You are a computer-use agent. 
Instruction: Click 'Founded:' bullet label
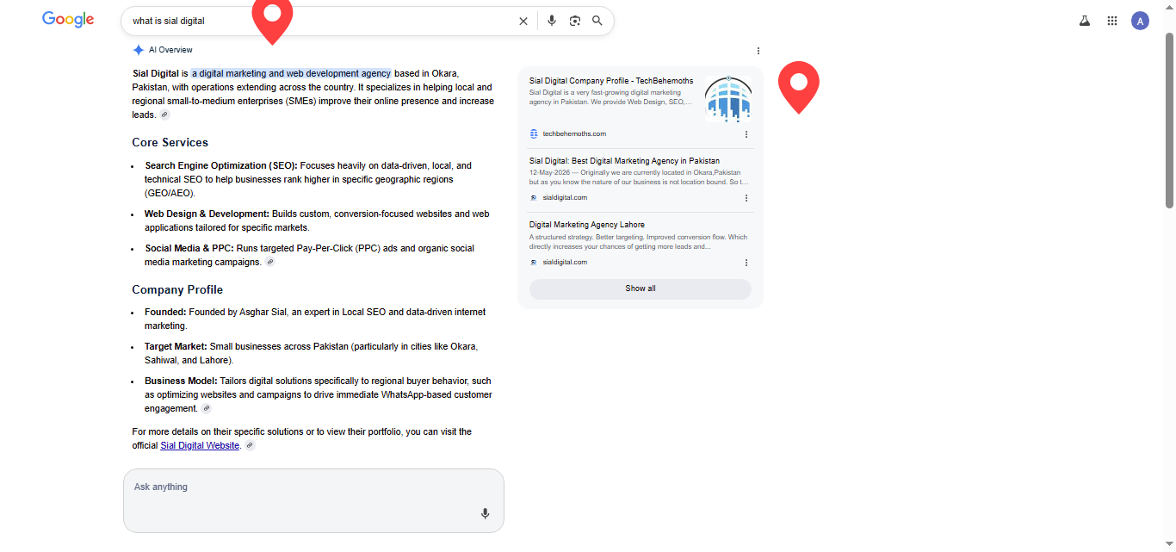coord(165,313)
